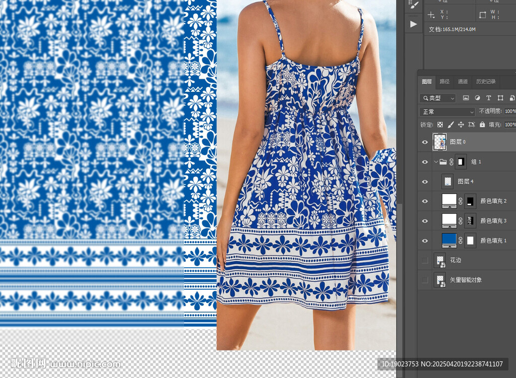
Task: Filter layers by shape layer icon
Action: 500,98
